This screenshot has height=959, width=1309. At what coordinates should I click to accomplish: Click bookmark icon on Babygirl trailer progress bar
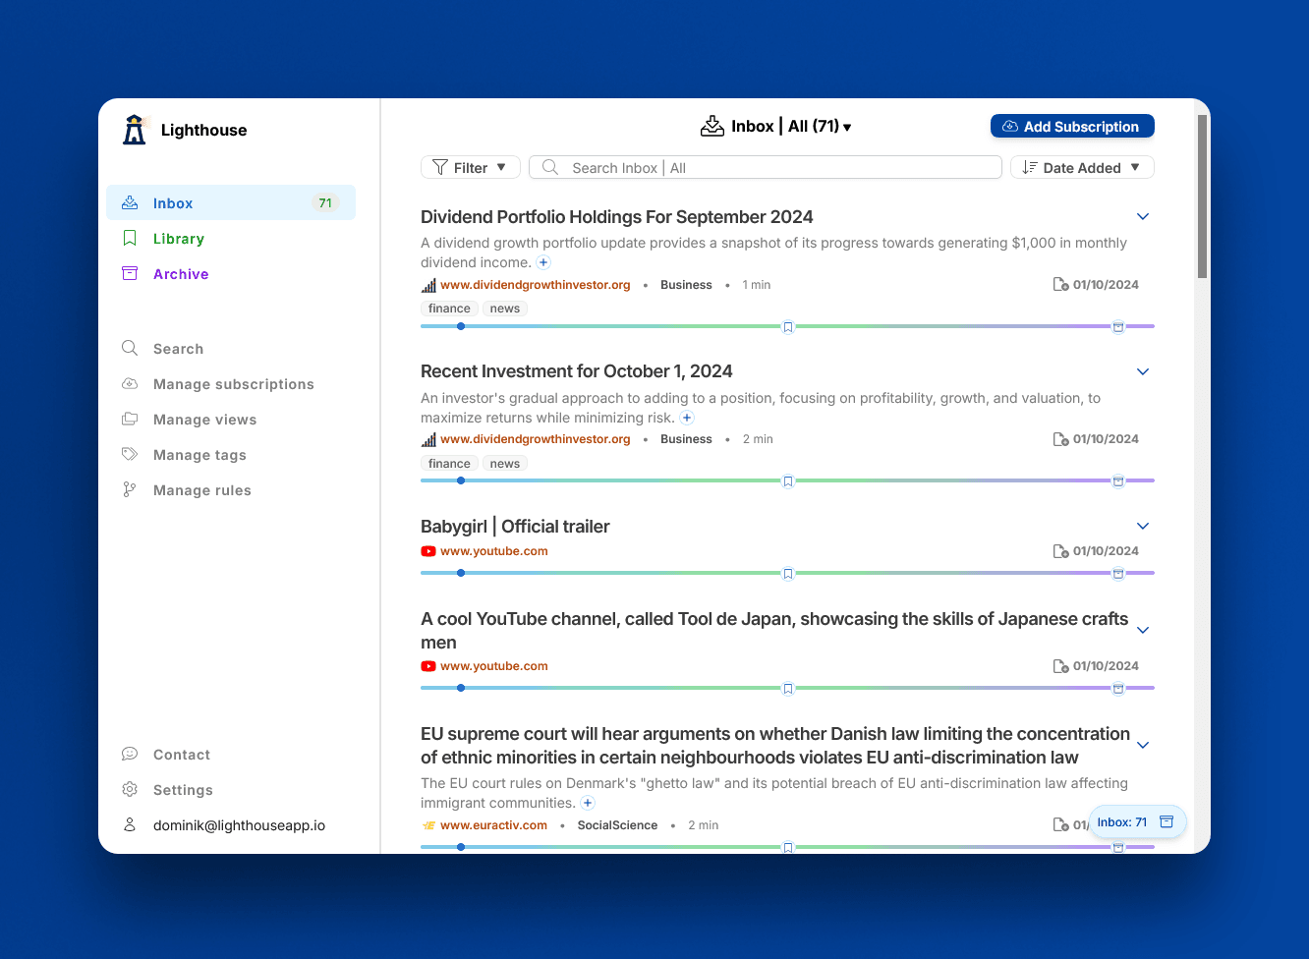(787, 574)
